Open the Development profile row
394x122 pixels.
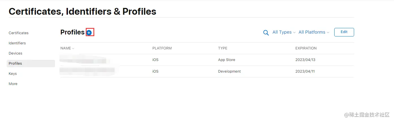coord(229,71)
